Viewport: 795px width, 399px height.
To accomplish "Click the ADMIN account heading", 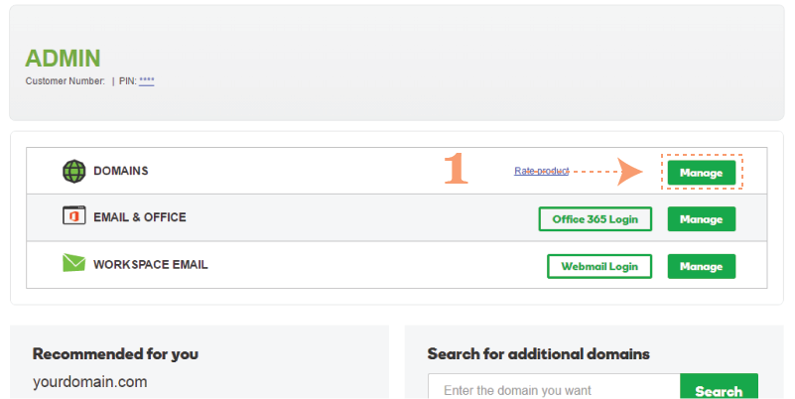I will click(63, 59).
